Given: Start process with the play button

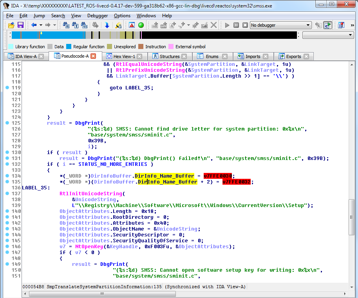Looking at the screenshot, I should point(227,25).
